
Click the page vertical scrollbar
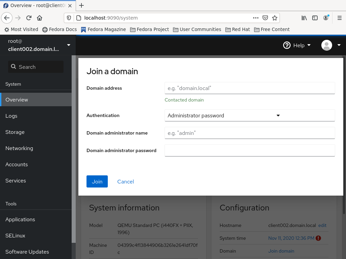pyautogui.click(x=344, y=135)
